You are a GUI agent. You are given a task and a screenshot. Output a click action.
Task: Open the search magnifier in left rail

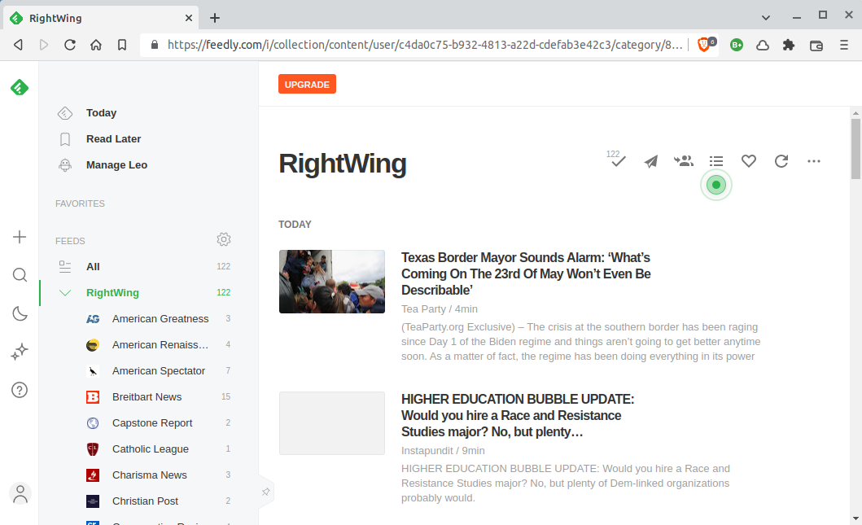coord(20,275)
